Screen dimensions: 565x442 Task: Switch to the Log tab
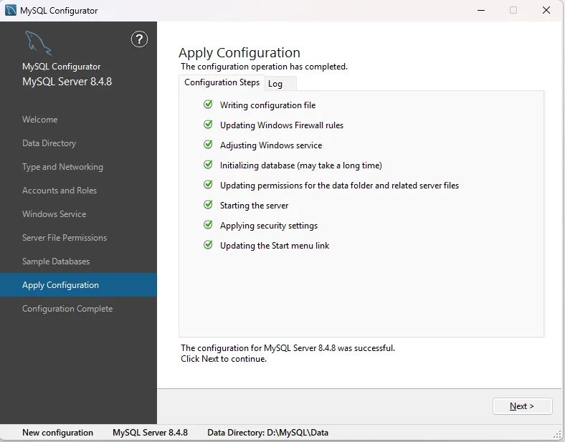(x=275, y=84)
